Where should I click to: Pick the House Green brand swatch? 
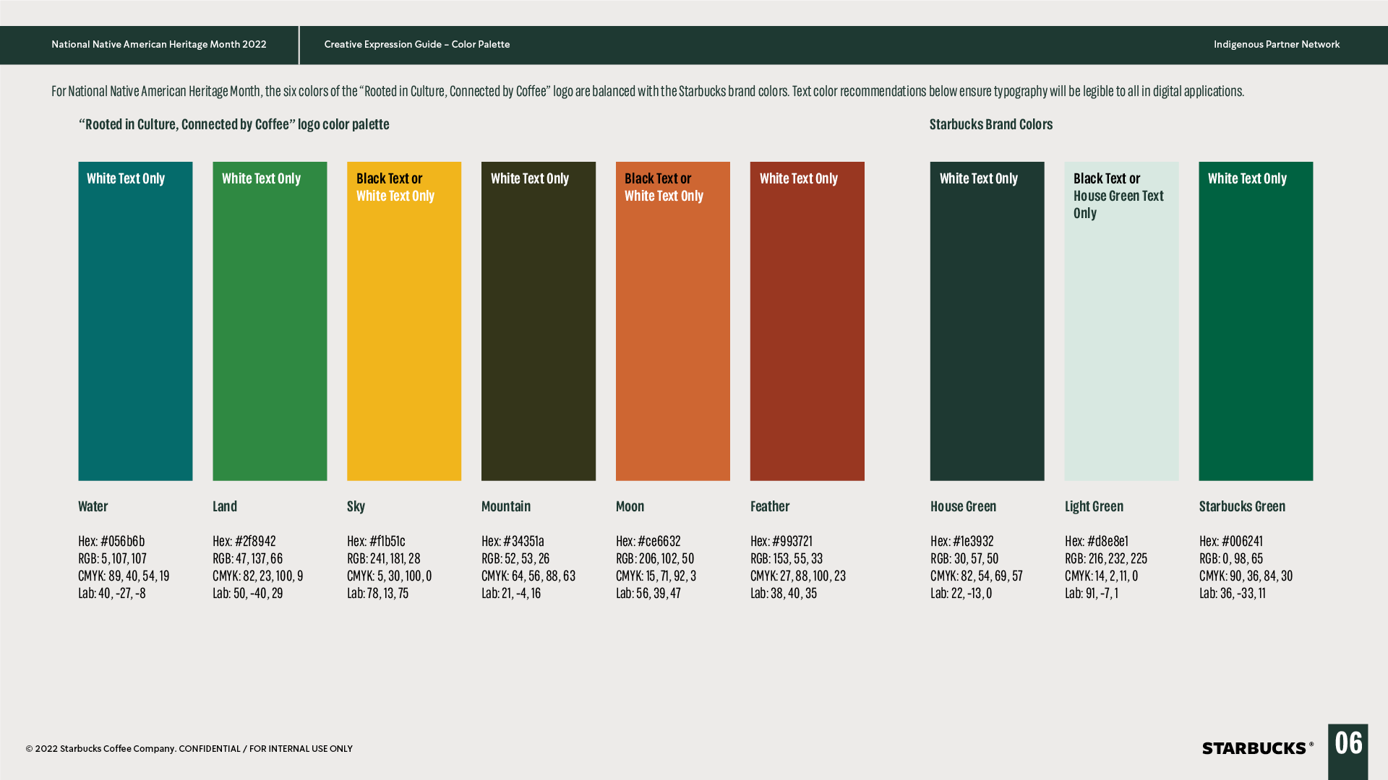(x=988, y=321)
